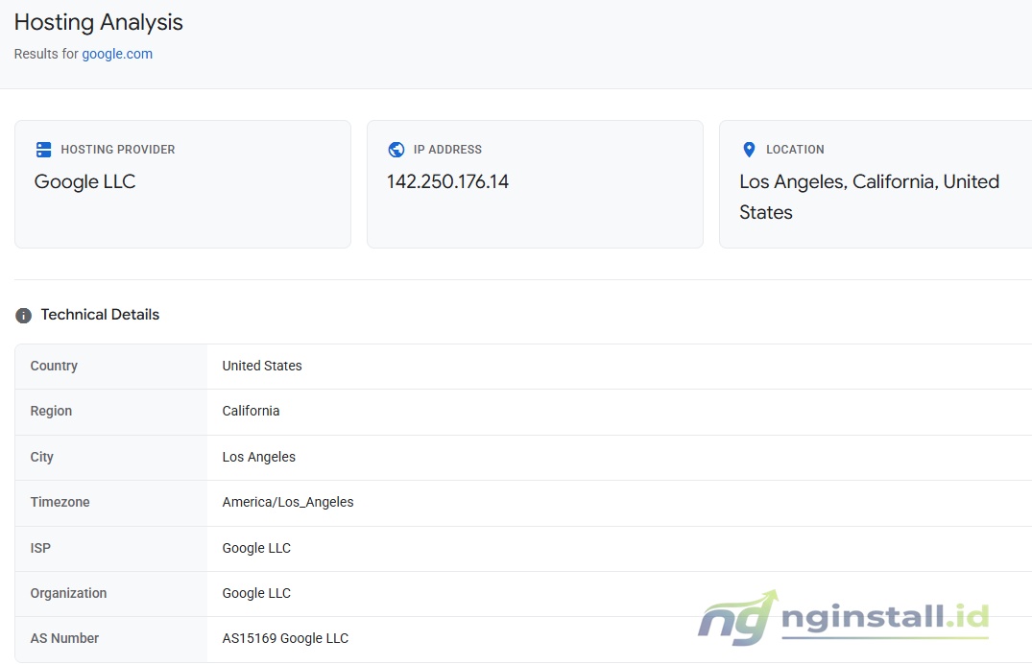Click the globe icon next to IP Address
1032x665 pixels.
click(x=396, y=149)
